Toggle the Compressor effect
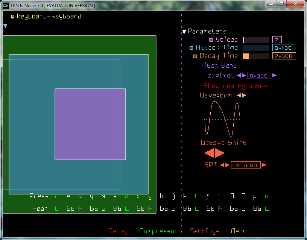Viewport: 307px width, 240px height. point(158,231)
